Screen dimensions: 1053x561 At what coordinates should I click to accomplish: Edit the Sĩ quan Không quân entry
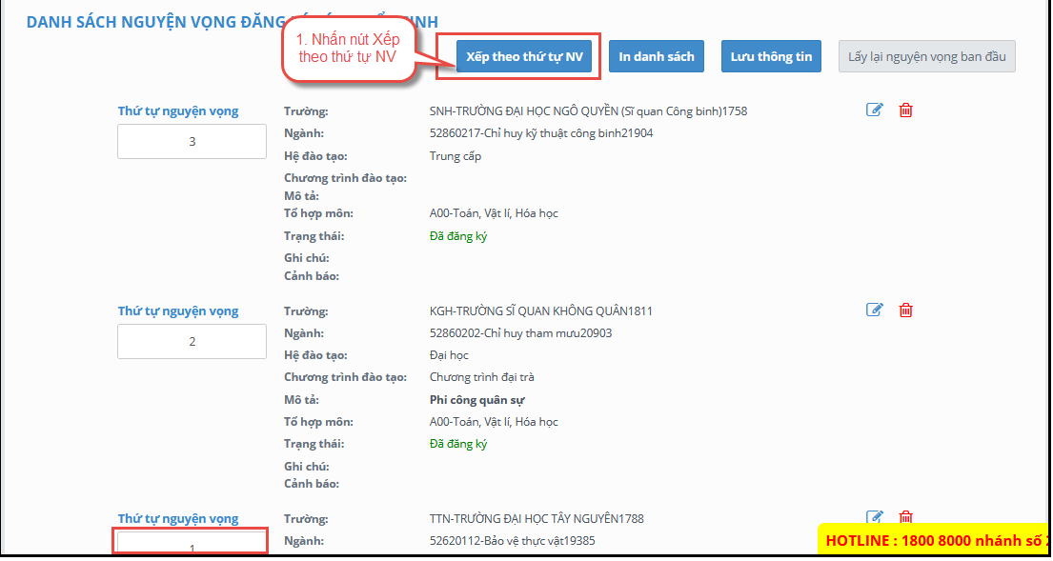[874, 311]
